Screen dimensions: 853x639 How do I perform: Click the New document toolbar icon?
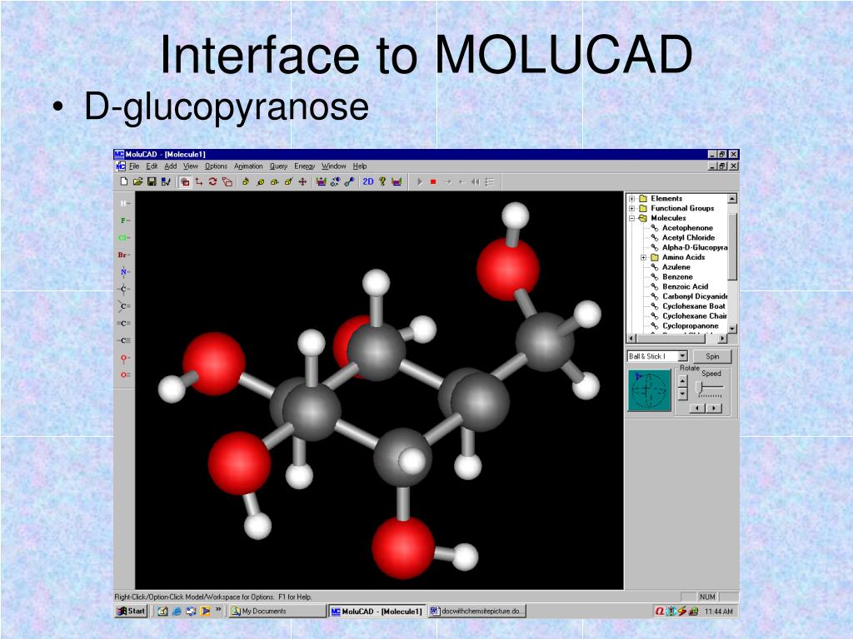pyautogui.click(x=124, y=181)
